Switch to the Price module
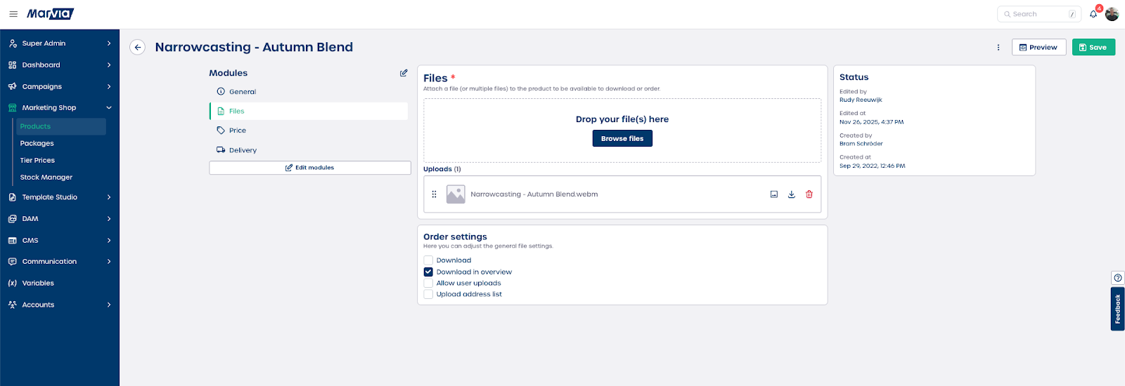Viewport: 1125px width, 386px height. 238,131
